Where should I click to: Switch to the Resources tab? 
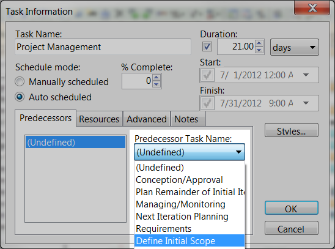point(99,119)
